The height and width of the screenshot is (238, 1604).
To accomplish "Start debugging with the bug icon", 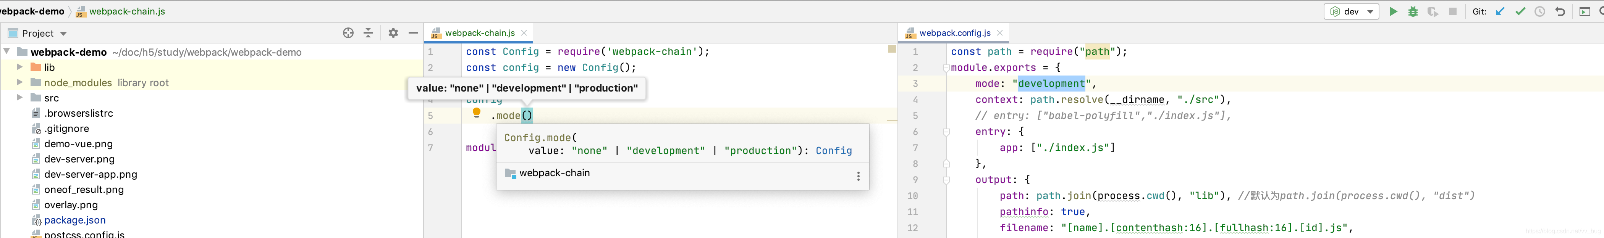I will point(1413,11).
